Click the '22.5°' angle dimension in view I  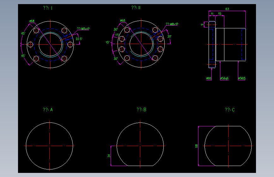pos(79,39)
